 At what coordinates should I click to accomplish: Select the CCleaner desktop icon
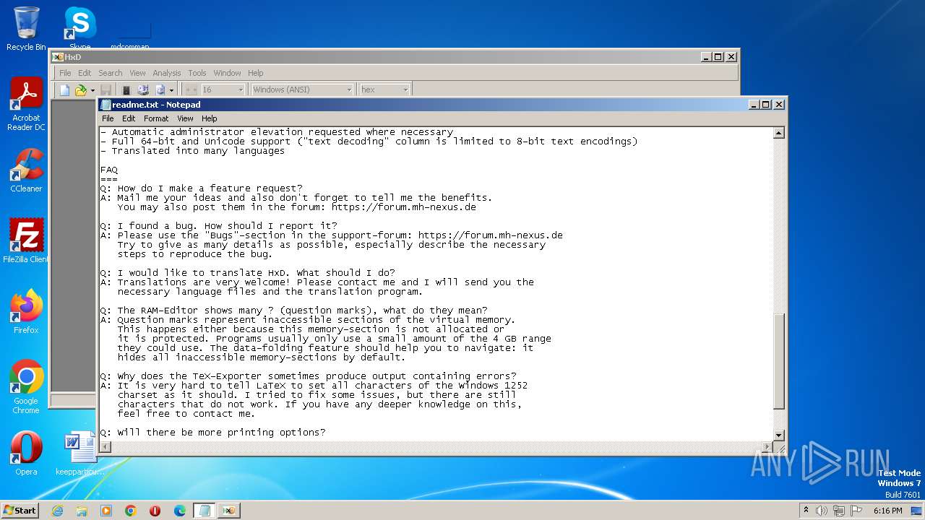26,171
